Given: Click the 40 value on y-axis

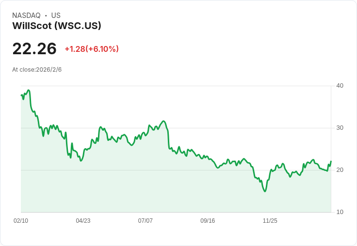Looking at the screenshot, I should (340, 86).
